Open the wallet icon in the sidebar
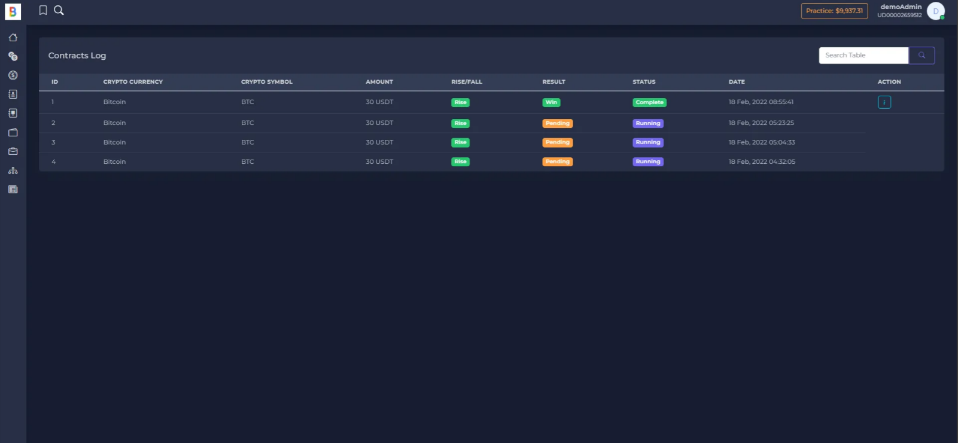The height and width of the screenshot is (443, 958). 13,133
